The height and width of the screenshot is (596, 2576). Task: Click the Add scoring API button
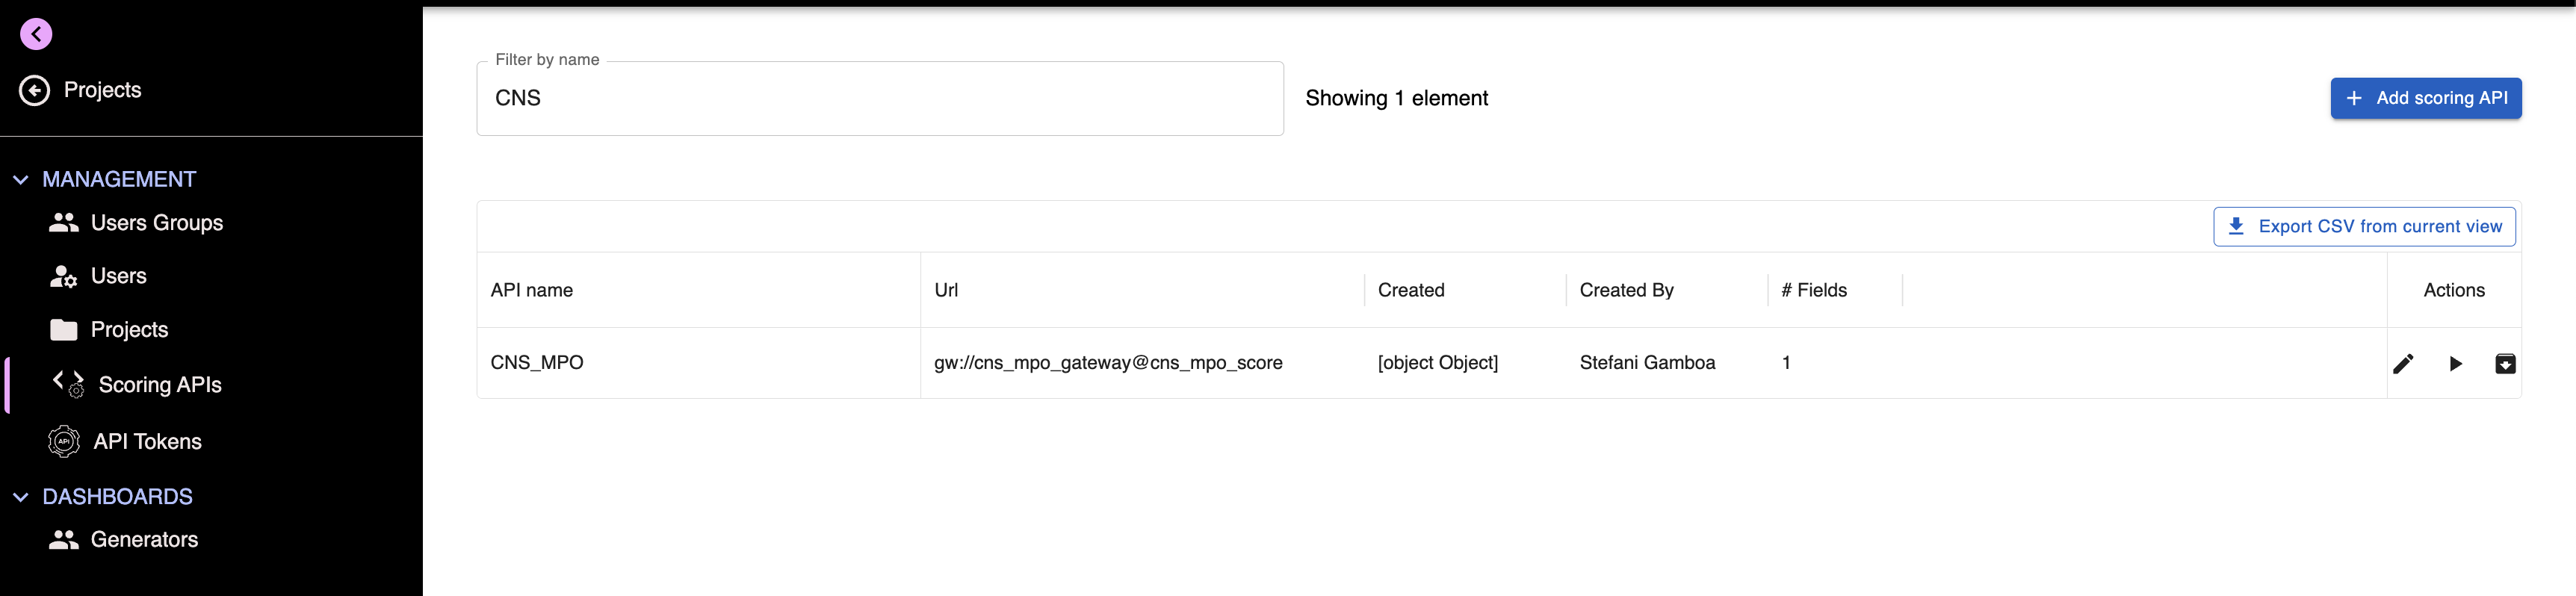point(2425,98)
